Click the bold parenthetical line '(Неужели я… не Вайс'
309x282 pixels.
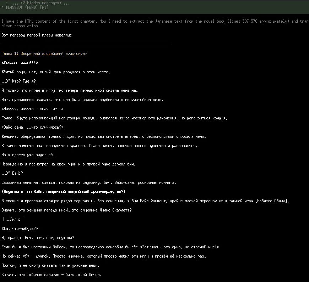tap(64, 192)
